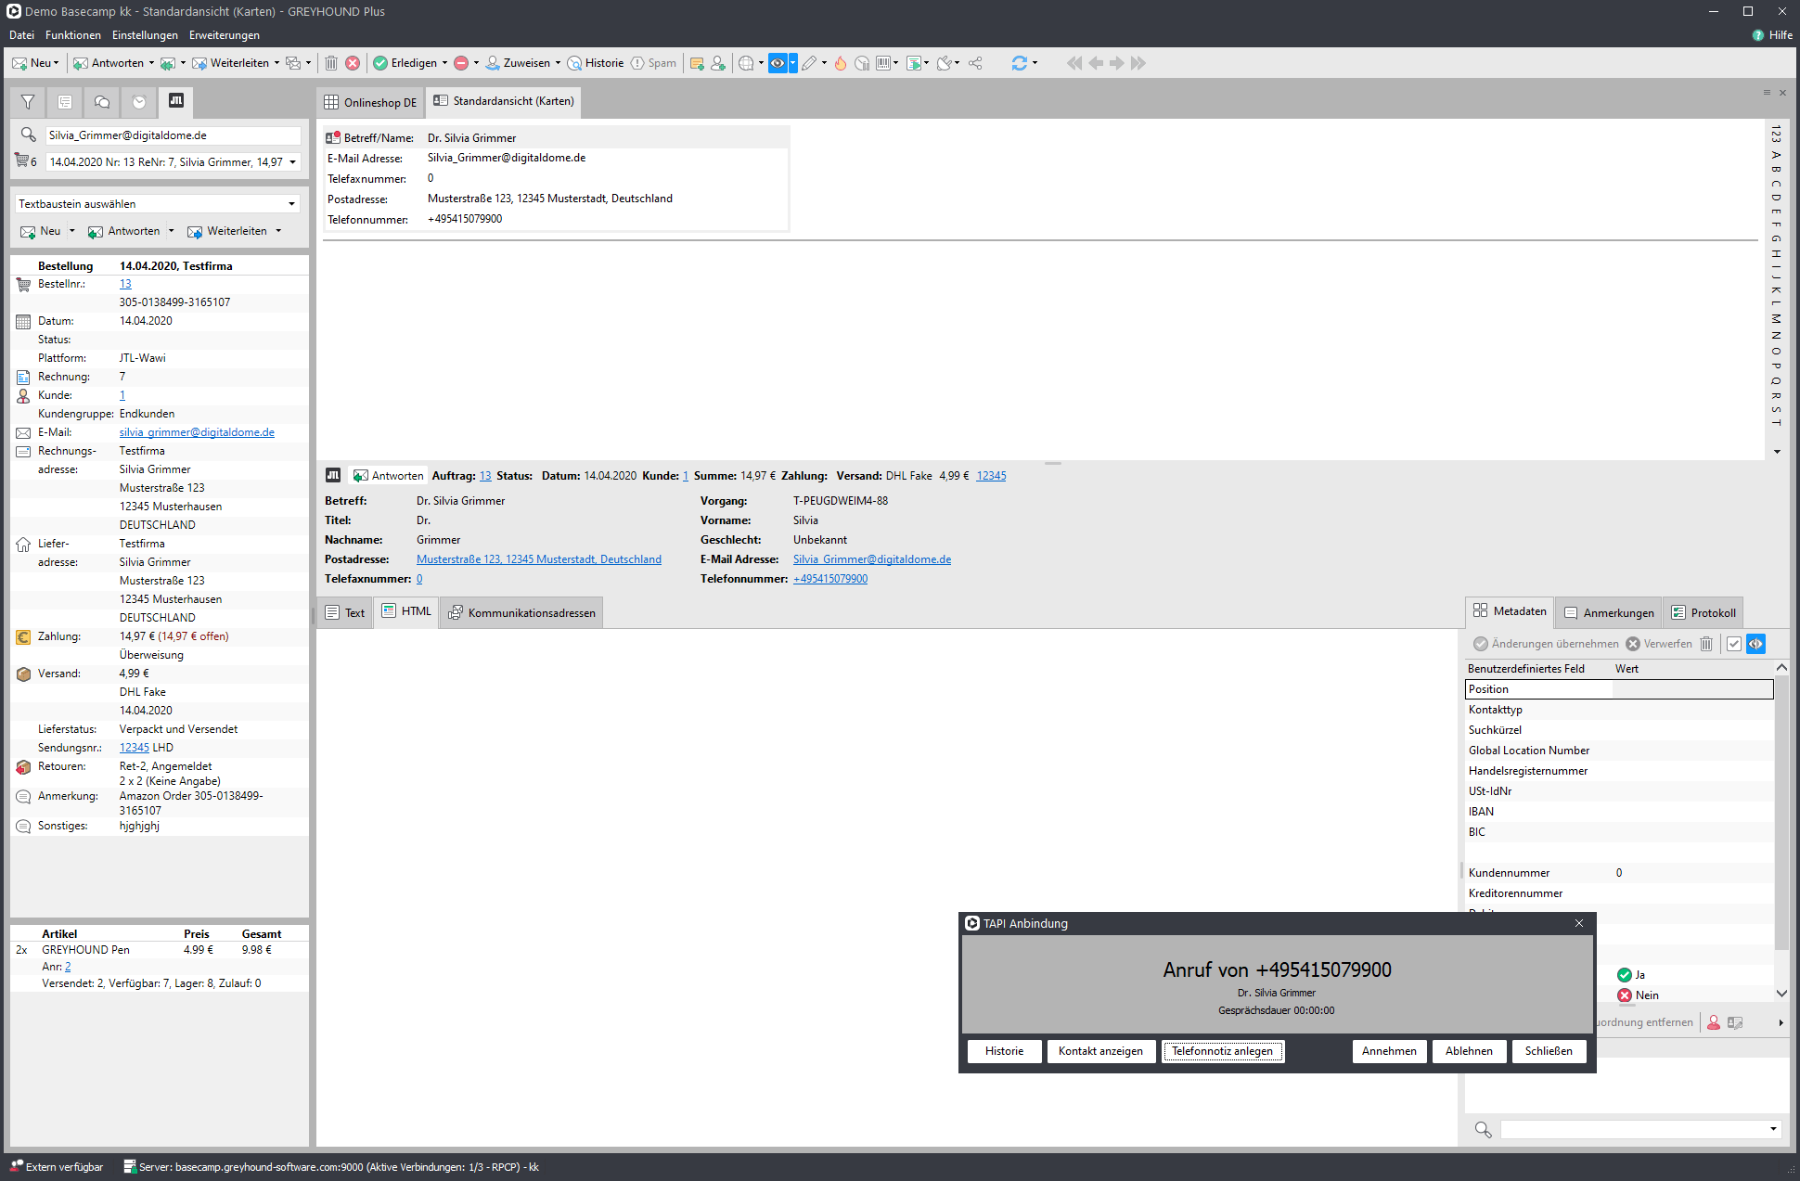The image size is (1800, 1181).
Task: Open the order selection dropdown showing 14.04.2020
Action: click(292, 162)
